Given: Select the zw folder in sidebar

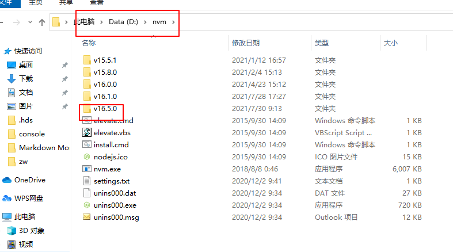Looking at the screenshot, I should pos(24,162).
